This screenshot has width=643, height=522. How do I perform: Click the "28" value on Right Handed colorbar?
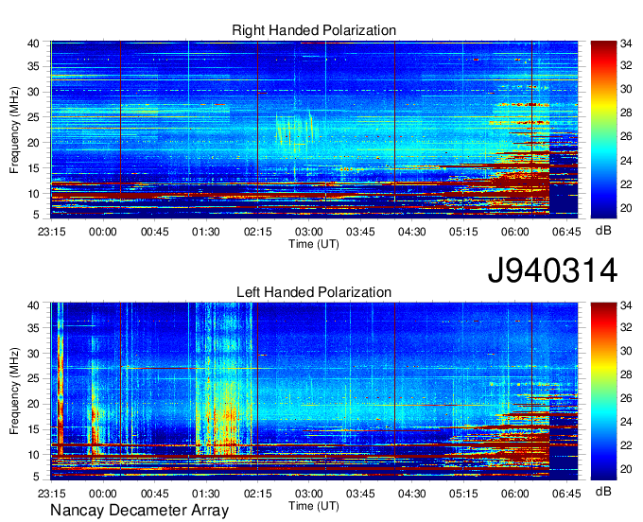[x=626, y=113]
